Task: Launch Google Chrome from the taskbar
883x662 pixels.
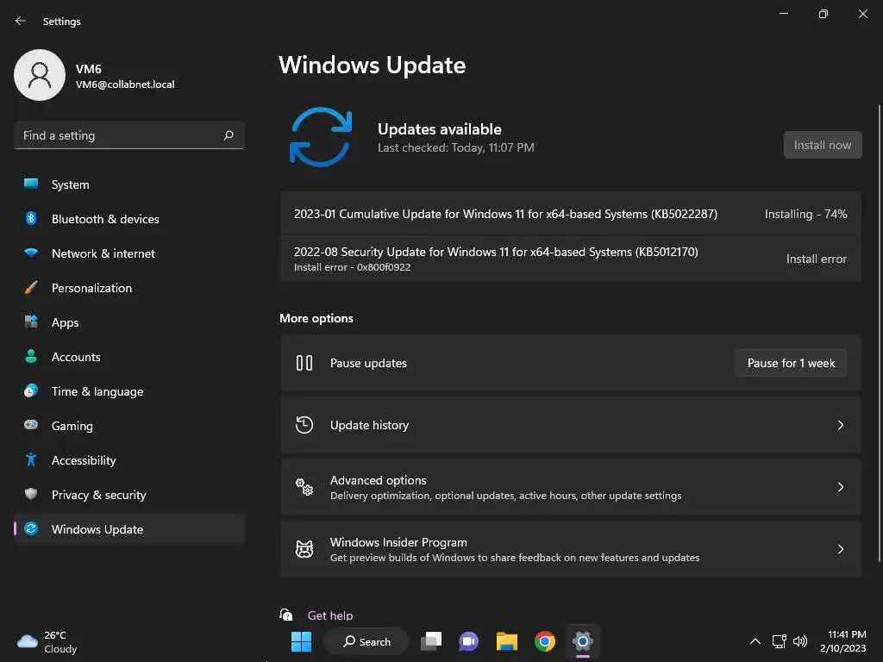Action: [545, 641]
